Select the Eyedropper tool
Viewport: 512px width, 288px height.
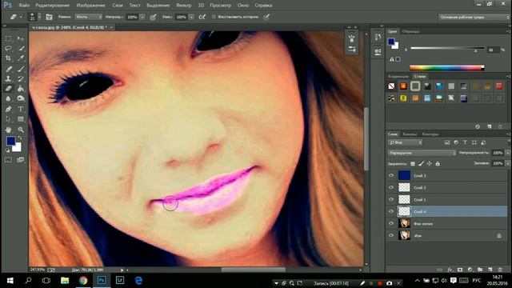(21, 58)
